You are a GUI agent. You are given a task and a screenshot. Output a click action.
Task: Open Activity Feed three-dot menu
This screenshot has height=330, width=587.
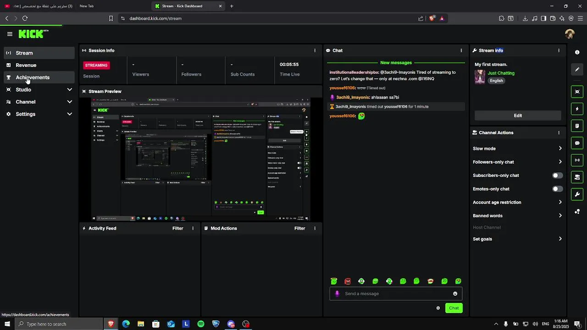pyautogui.click(x=193, y=228)
